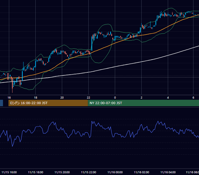Image resolution: width=199 pixels, height=175 pixels.
Task: Click hour label 22 on chart axis
Action: 88,98
